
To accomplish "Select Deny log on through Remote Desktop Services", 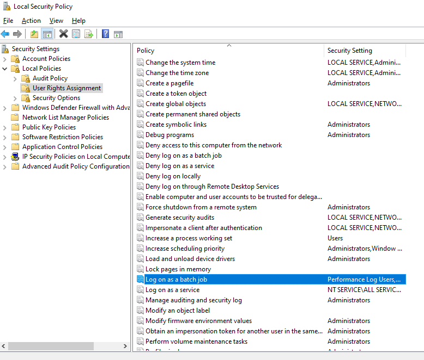I will [x=212, y=187].
